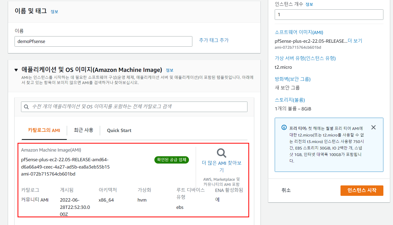Image resolution: width=393 pixels, height=225 pixels.
Task: Select the 카탈로그의 AMI tab
Action: 44,130
